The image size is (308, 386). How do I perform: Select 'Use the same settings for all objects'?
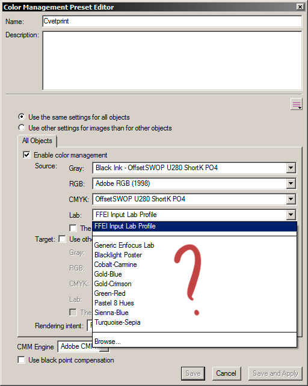pyautogui.click(x=22, y=117)
